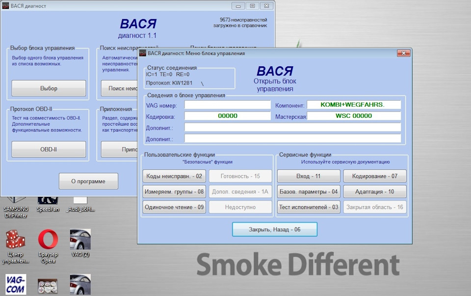
Task: Open the bottom silver car desktop icon
Action: click(80, 284)
